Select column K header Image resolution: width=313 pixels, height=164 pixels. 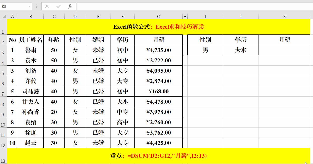coord(284,16)
